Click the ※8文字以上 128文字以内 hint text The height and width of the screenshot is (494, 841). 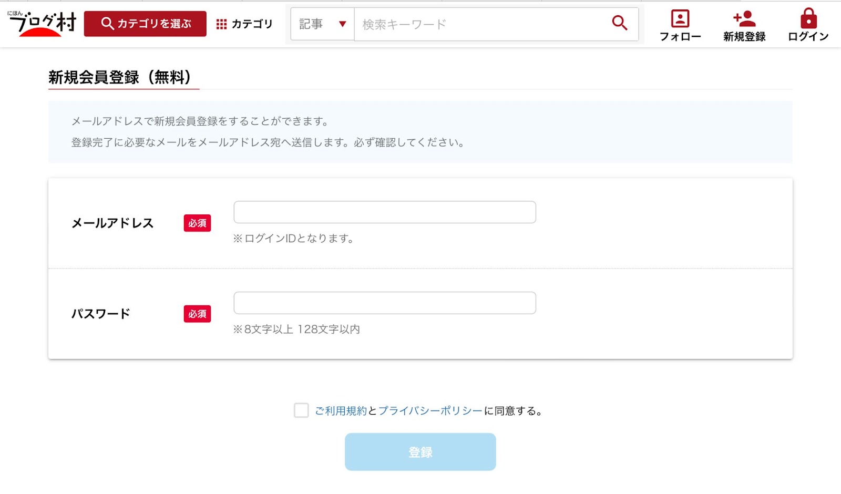296,330
